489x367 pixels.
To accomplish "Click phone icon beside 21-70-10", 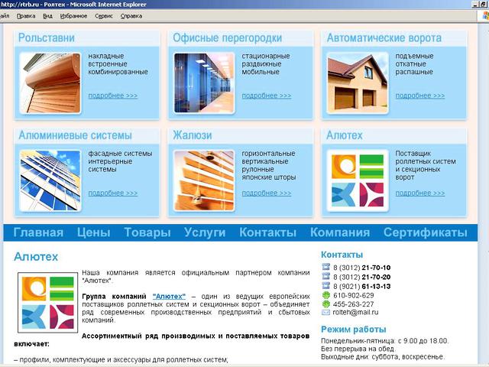I will click(325, 267).
